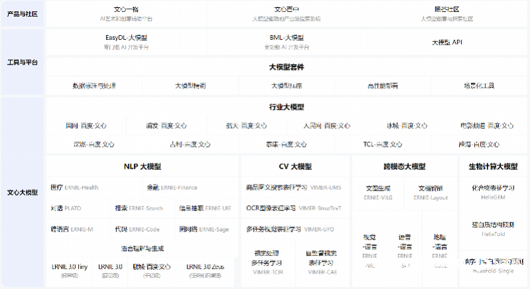Click the 辞海-百度·文心 industry model
The height and width of the screenshot is (289, 530).
pos(479,144)
